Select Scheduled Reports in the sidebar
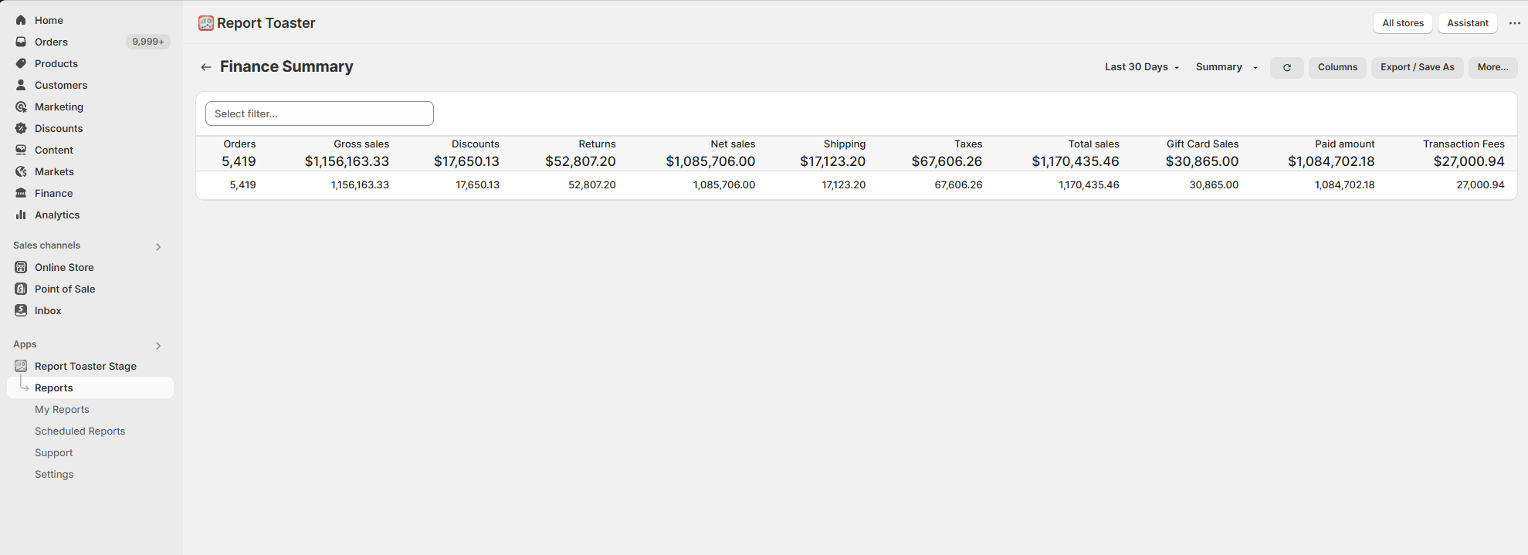 click(80, 431)
